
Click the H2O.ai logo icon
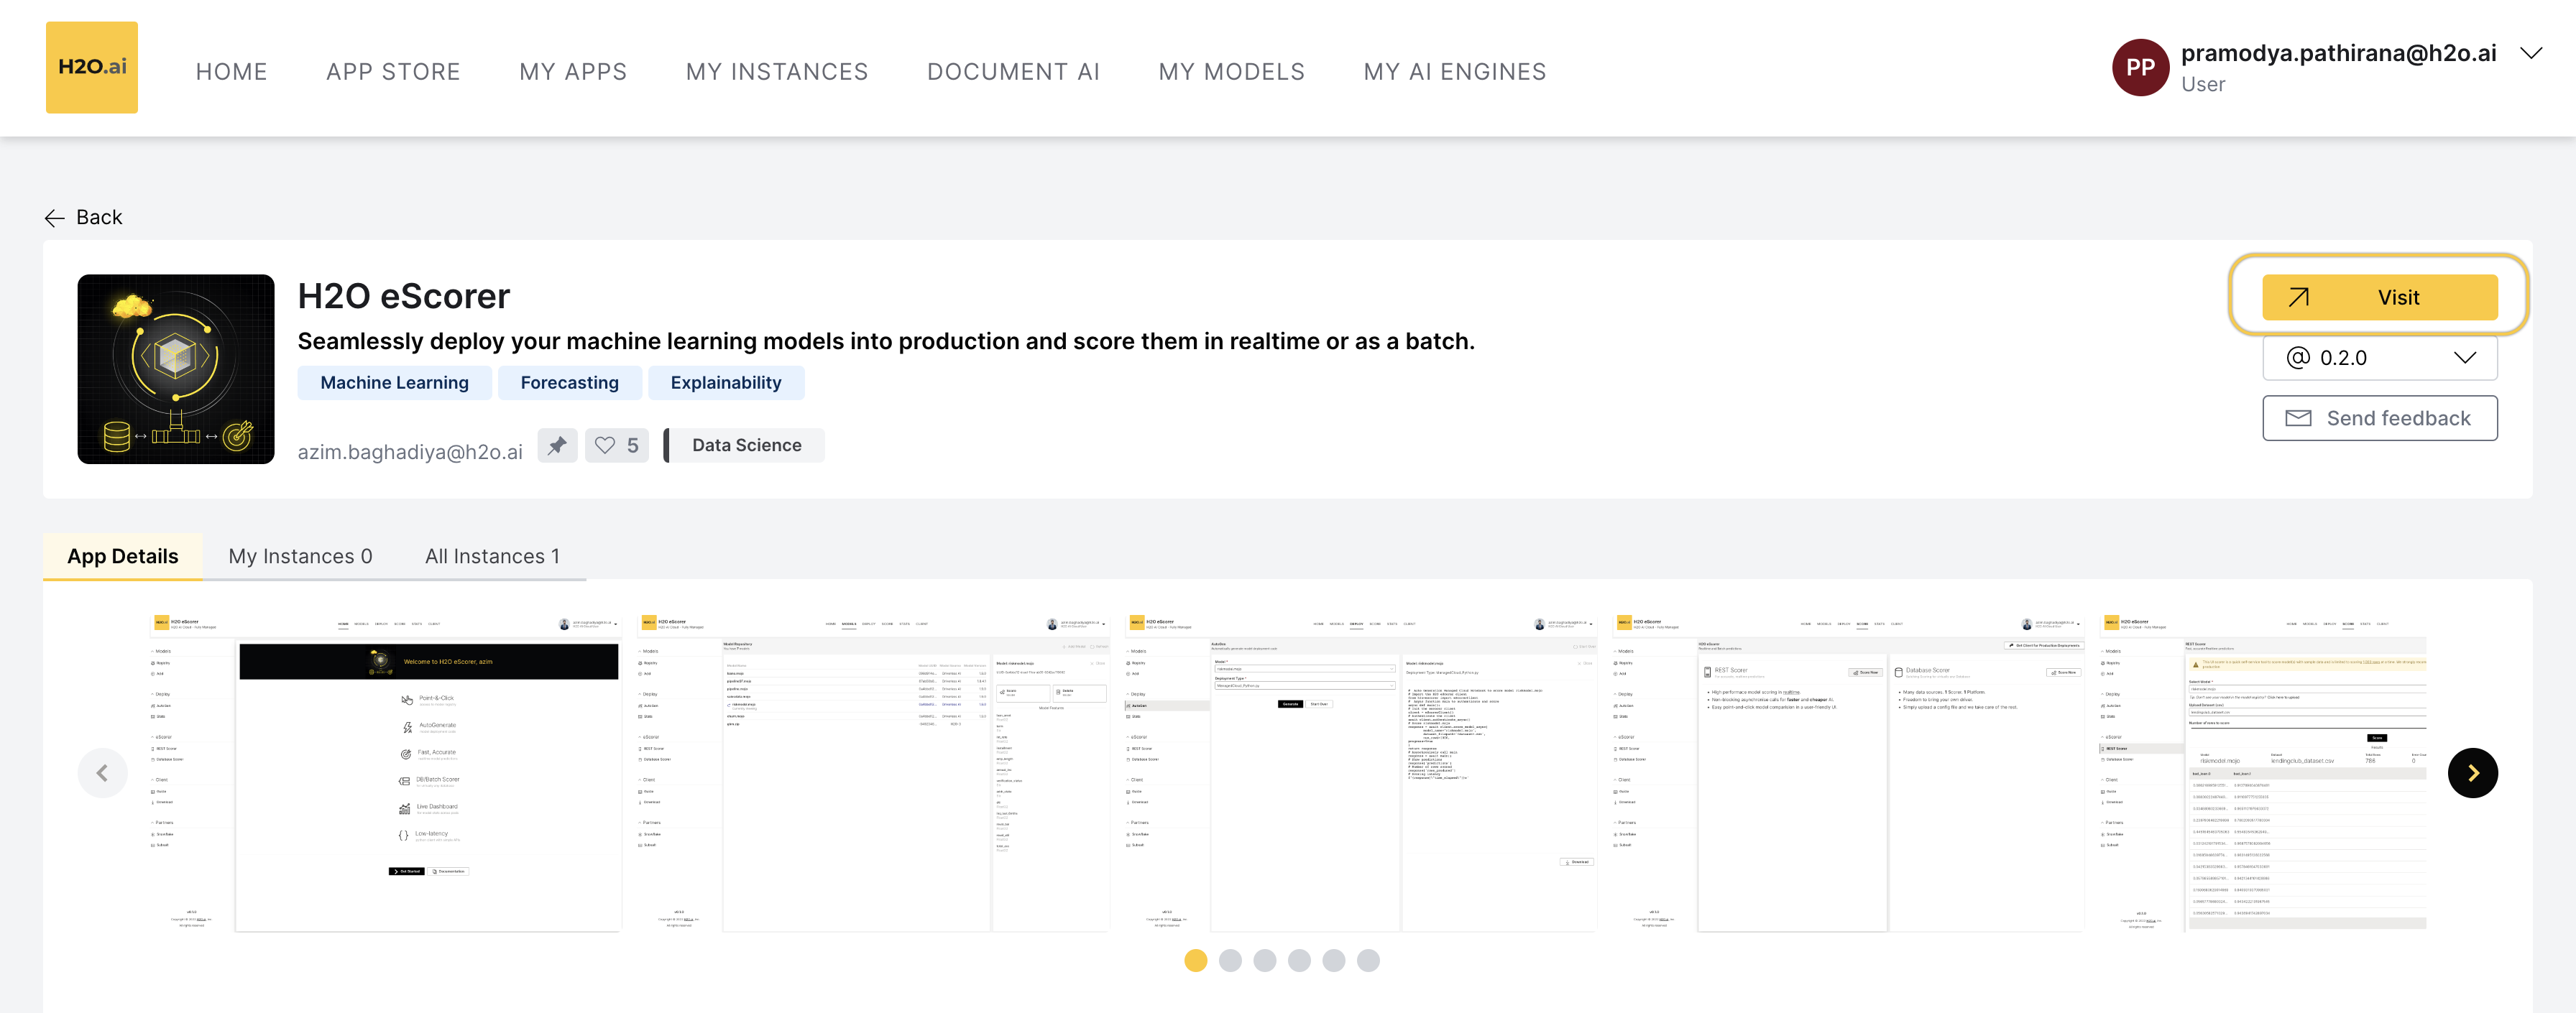point(91,67)
